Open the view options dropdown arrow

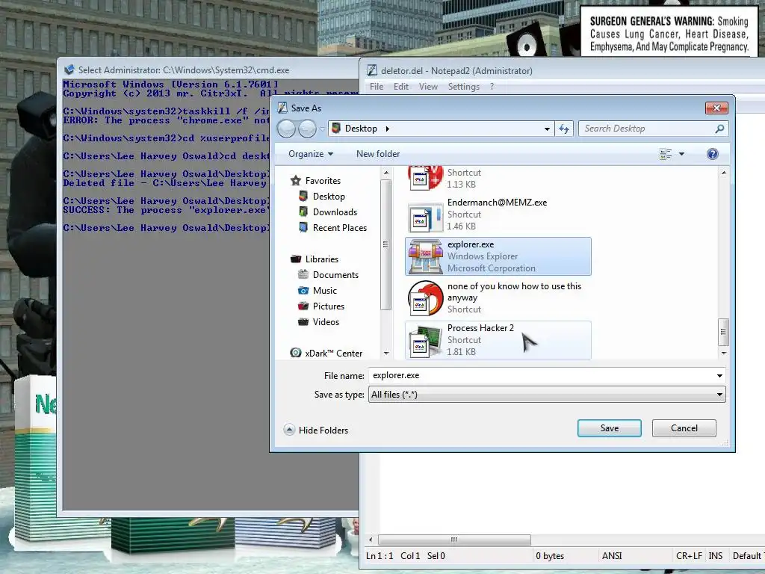681,154
